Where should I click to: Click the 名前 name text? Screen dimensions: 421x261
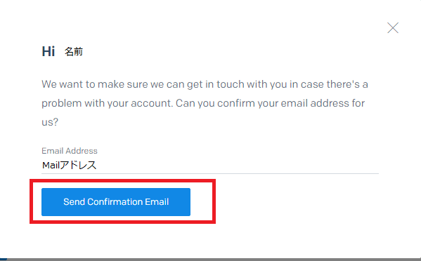pyautogui.click(x=74, y=51)
